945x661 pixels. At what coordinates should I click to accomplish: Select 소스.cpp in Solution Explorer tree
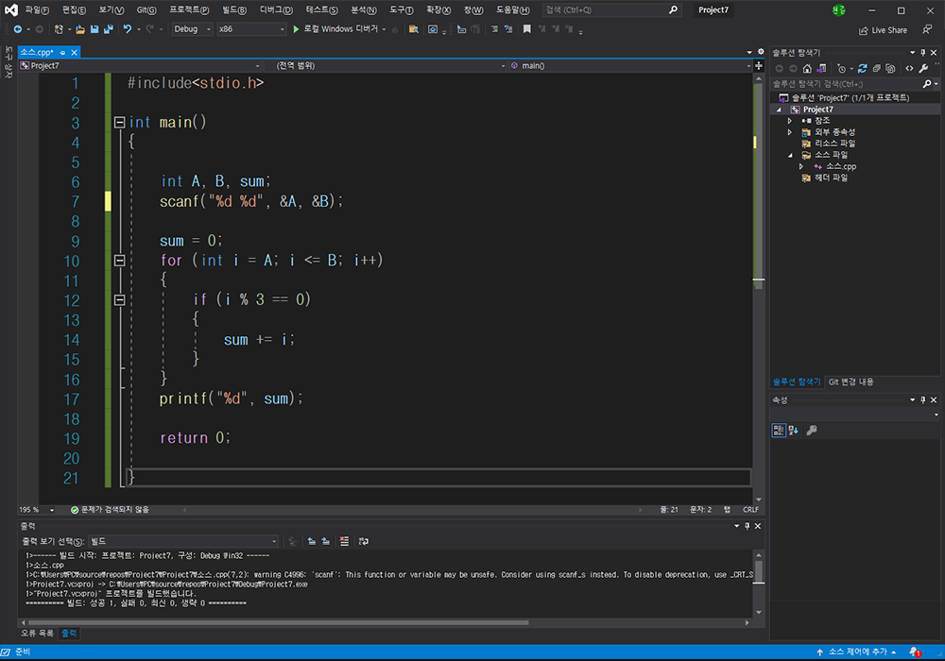click(841, 167)
